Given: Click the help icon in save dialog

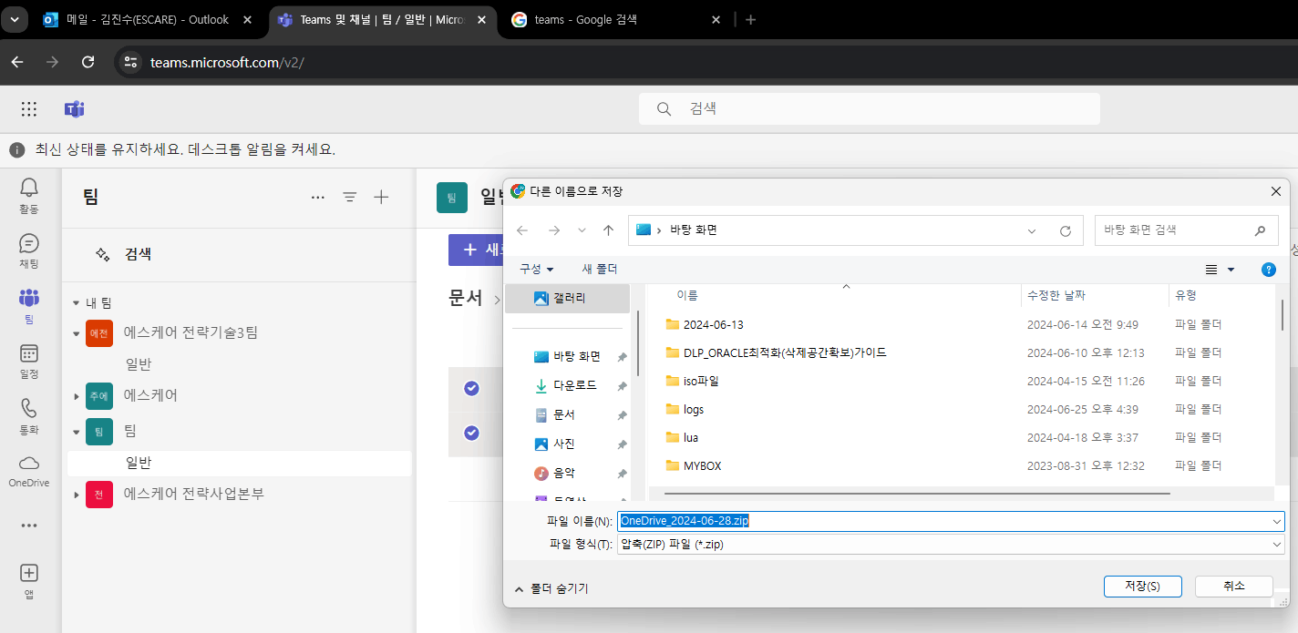Looking at the screenshot, I should click(1268, 270).
